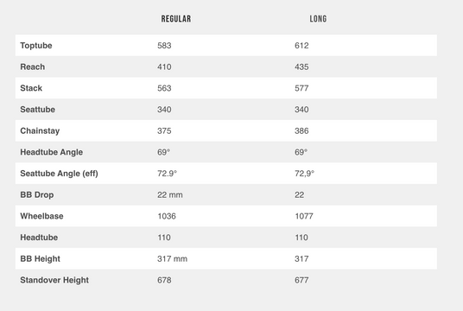Click the Regular standover value 678
463x311 pixels.
click(x=164, y=280)
